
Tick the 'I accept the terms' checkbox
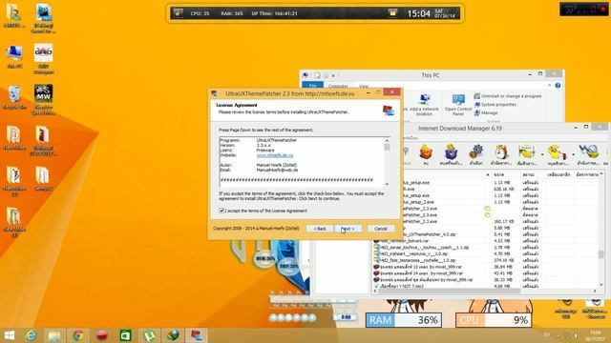pos(221,211)
